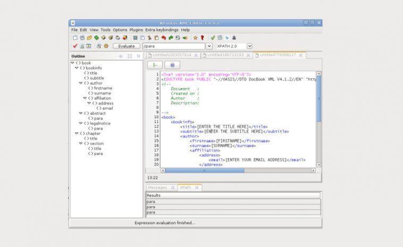The width and height of the screenshot is (403, 247).
Task: Open the Options menu
Action: point(120,30)
